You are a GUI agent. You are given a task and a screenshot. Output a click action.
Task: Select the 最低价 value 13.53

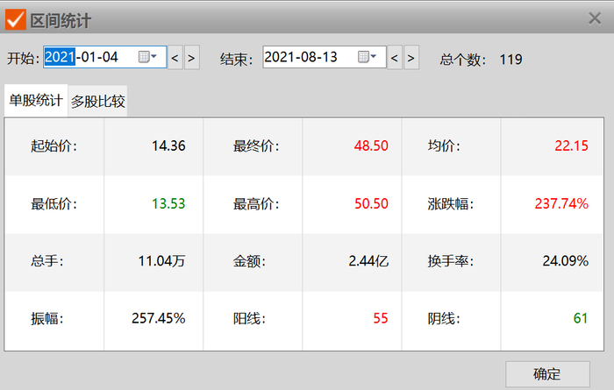[168, 204]
